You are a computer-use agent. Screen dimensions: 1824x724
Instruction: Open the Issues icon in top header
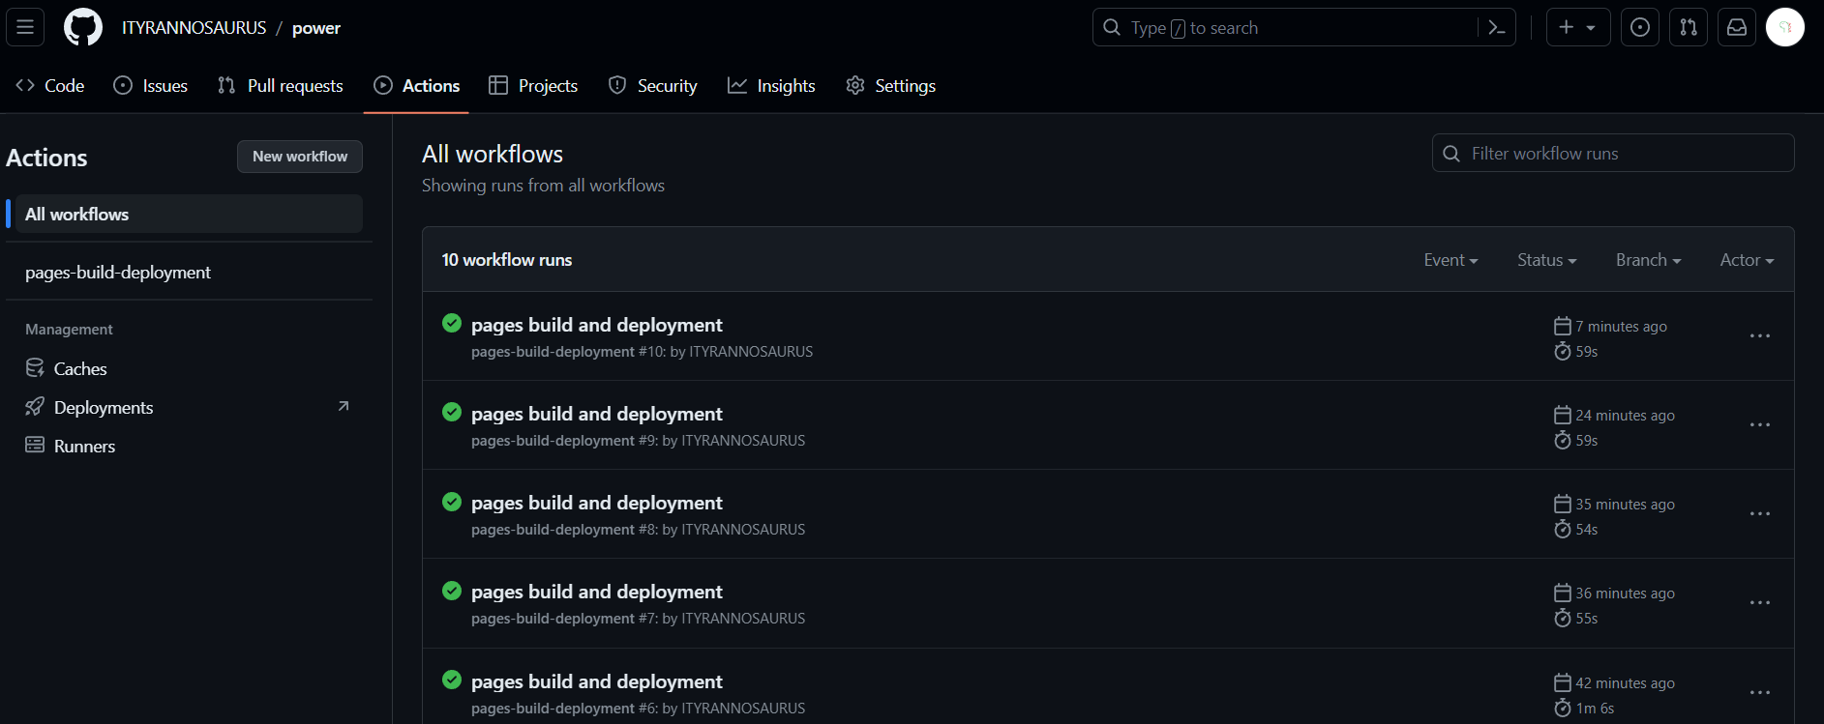1640,27
